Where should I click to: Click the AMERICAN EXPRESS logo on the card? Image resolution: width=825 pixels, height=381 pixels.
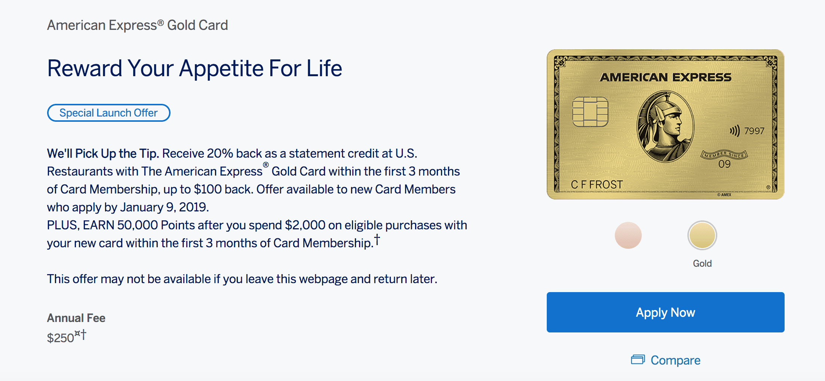tap(665, 77)
